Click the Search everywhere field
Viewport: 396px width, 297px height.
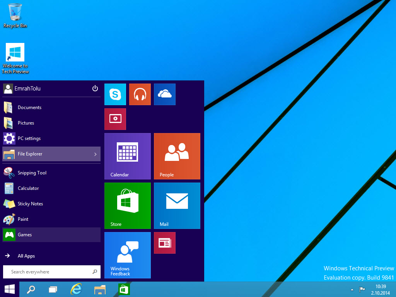coord(51,272)
